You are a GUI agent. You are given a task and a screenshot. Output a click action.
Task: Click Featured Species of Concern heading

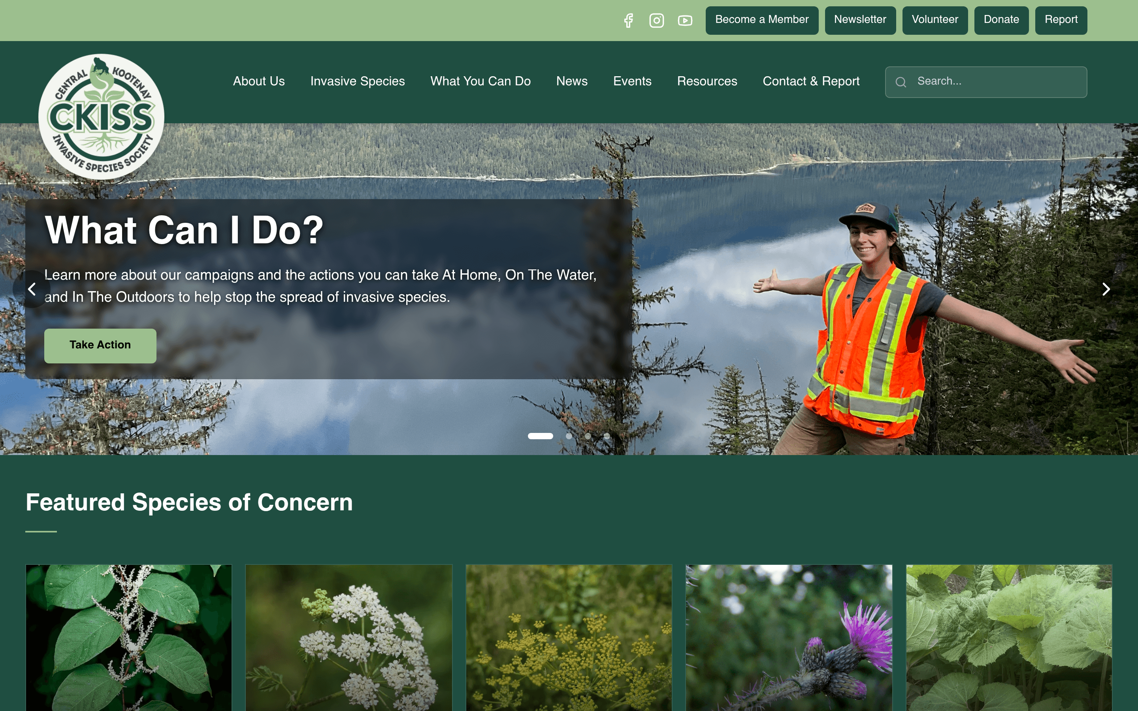[189, 502]
